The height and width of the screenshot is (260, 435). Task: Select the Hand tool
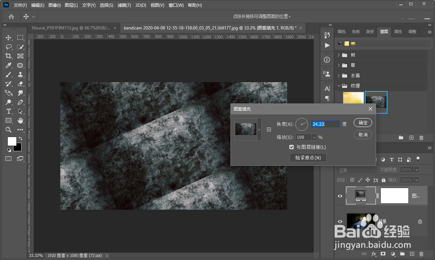pos(21,120)
